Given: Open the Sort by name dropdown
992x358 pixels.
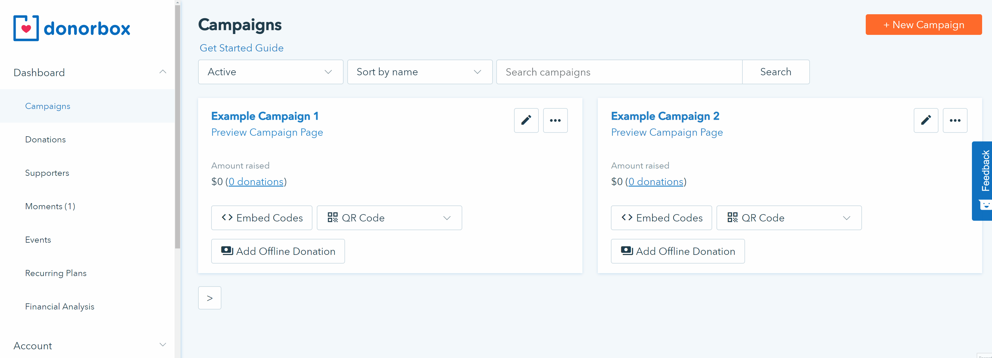Looking at the screenshot, I should click(x=419, y=72).
